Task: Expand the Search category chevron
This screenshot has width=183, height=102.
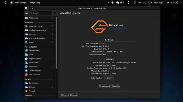Action: point(53,42)
